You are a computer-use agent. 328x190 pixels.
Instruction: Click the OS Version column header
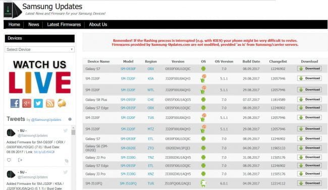click(224, 61)
